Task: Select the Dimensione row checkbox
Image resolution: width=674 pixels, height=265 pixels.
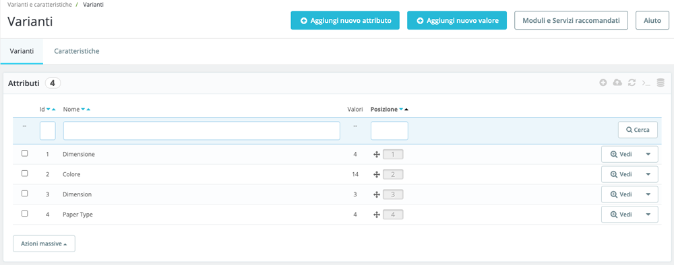Action: pos(24,153)
